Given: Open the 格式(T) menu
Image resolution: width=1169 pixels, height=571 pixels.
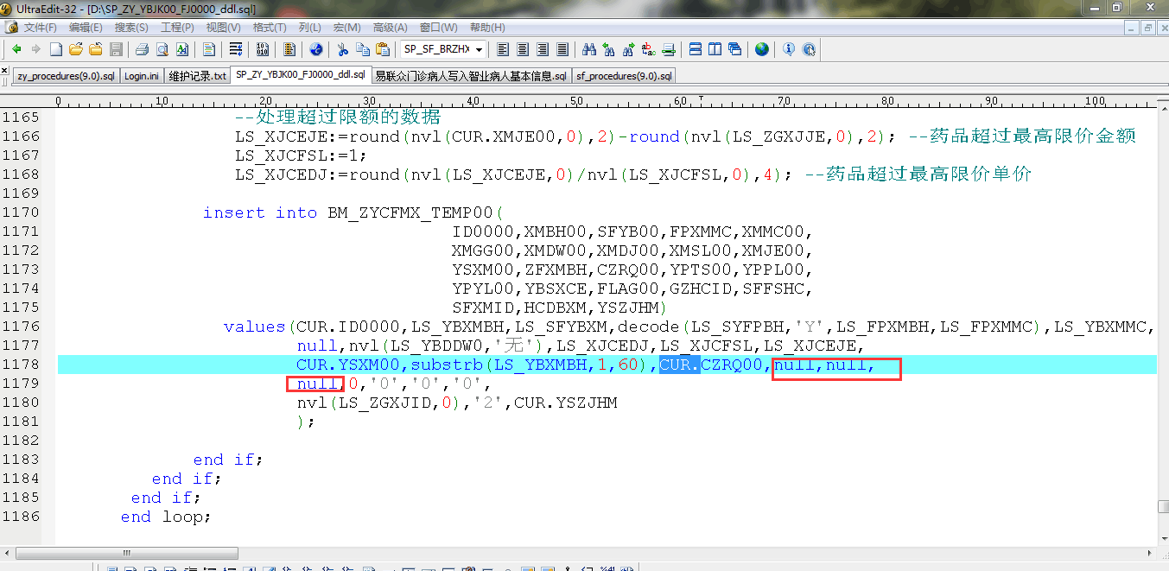Looking at the screenshot, I should coord(270,28).
